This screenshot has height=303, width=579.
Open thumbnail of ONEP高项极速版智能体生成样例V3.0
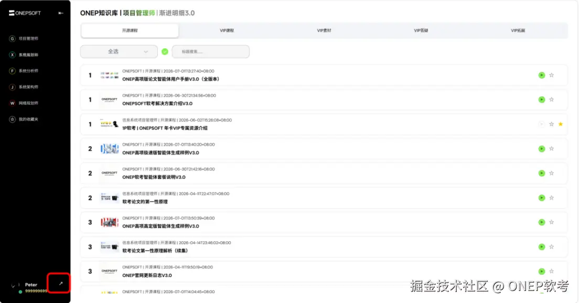click(109, 149)
